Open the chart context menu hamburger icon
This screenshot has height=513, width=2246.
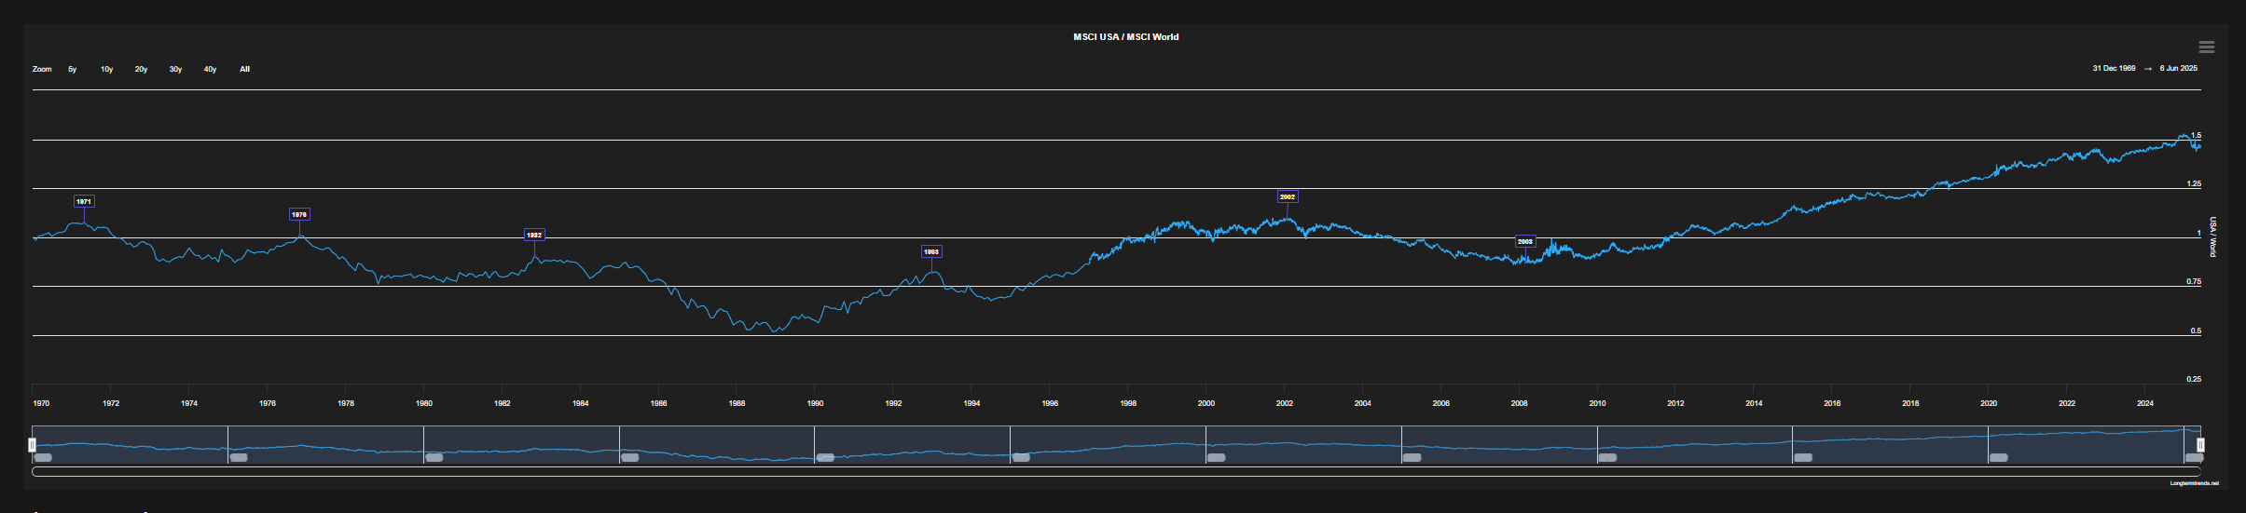point(2206,47)
